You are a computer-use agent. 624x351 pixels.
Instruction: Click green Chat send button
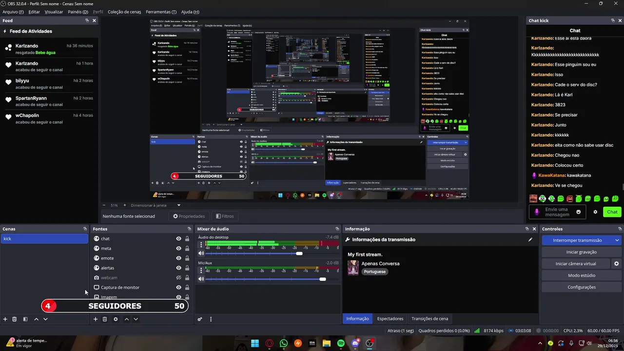(612, 212)
